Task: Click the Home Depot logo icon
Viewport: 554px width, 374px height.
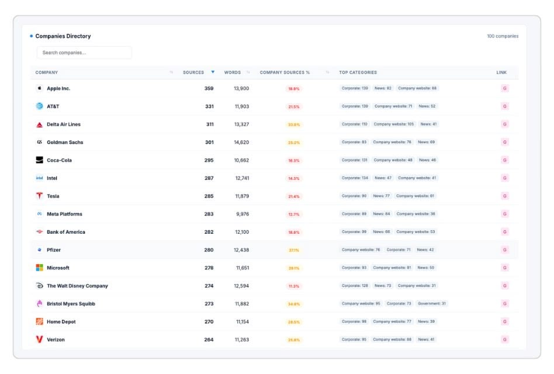Action: (39, 322)
